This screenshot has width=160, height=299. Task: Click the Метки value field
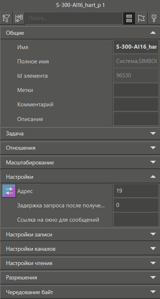click(x=136, y=90)
